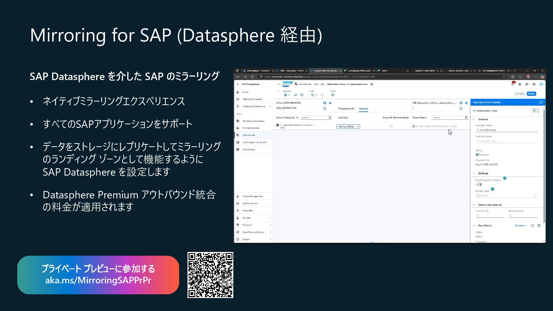Click the save icon in General toolbar
This screenshot has width=553, height=311.
point(285,95)
